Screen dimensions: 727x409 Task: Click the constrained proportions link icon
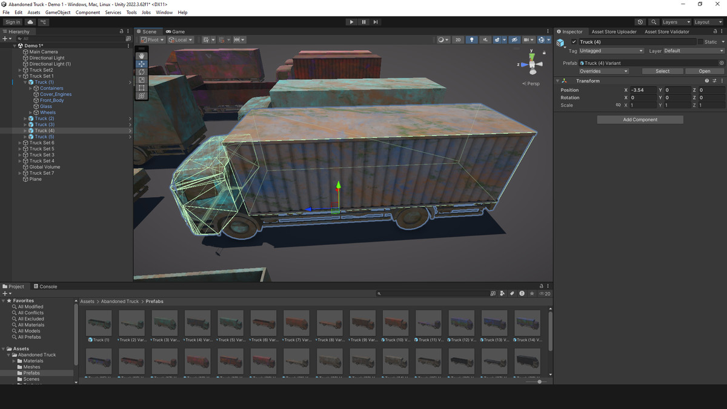click(619, 105)
